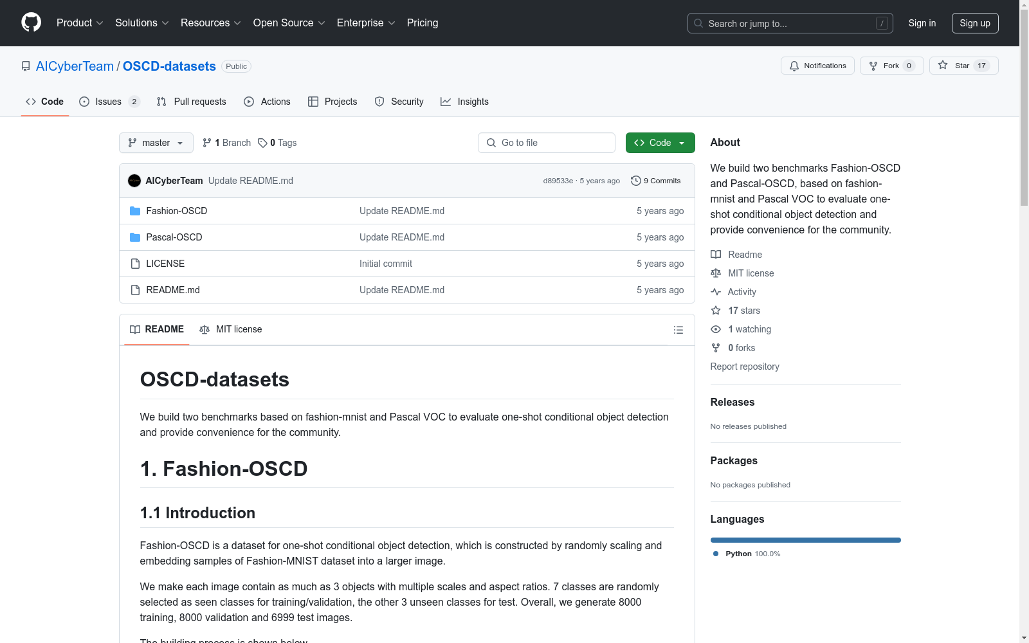This screenshot has height=643, width=1029.
Task: Click the repository book icon beside AICyberTeam
Action: click(x=26, y=66)
